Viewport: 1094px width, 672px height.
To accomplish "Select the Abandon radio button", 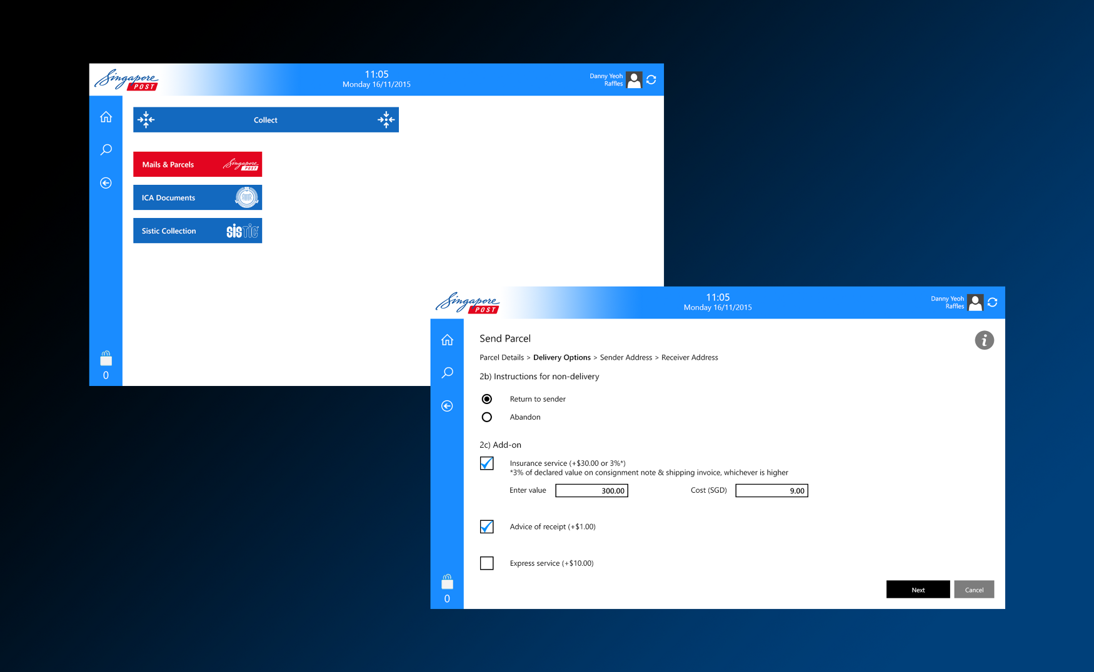I will point(487,417).
